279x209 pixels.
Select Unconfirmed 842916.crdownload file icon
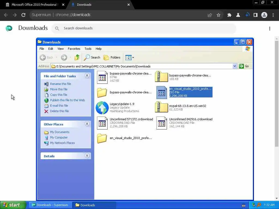(x=162, y=123)
